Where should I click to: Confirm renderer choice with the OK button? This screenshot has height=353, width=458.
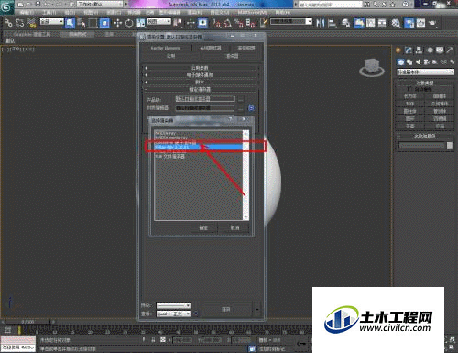coord(203,227)
